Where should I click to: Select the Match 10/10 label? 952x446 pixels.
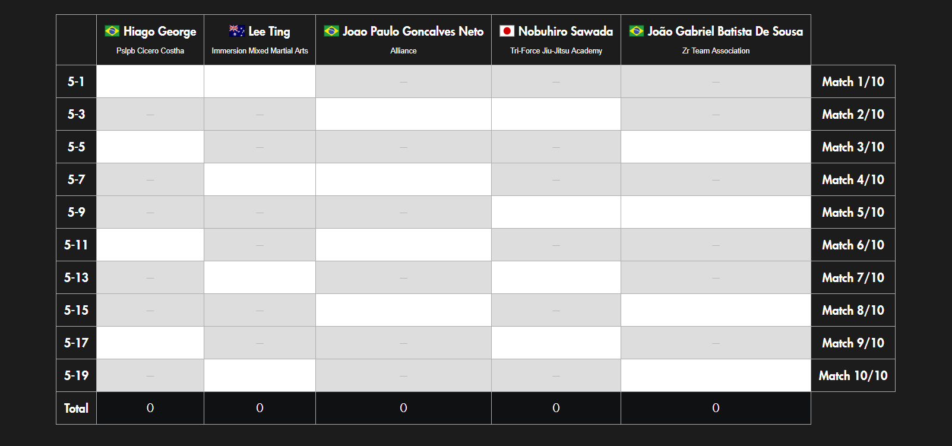(853, 375)
